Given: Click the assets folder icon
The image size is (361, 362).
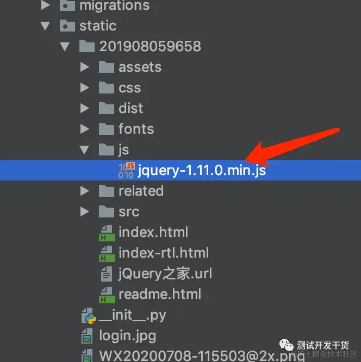Looking at the screenshot, I should [107, 67].
